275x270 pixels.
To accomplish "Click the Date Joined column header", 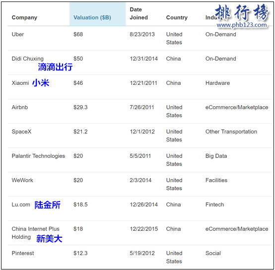I will pyautogui.click(x=138, y=13).
